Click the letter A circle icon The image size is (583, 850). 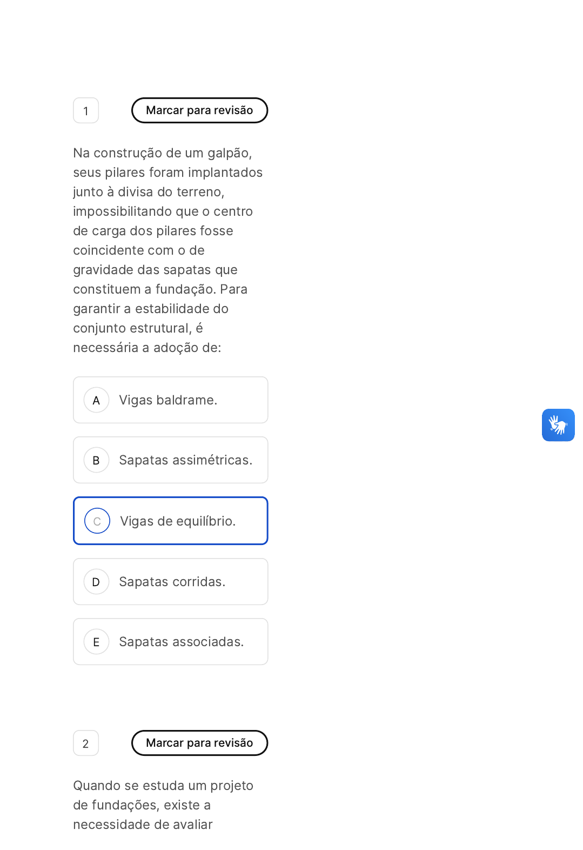click(97, 400)
